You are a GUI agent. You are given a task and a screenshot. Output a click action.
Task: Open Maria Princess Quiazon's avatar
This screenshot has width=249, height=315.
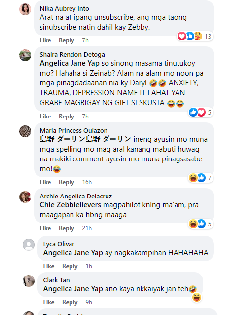pyautogui.click(x=25, y=131)
